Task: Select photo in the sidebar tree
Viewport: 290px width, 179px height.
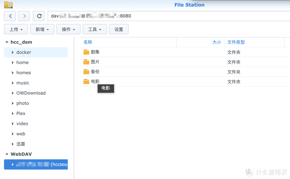Action: tap(23, 103)
